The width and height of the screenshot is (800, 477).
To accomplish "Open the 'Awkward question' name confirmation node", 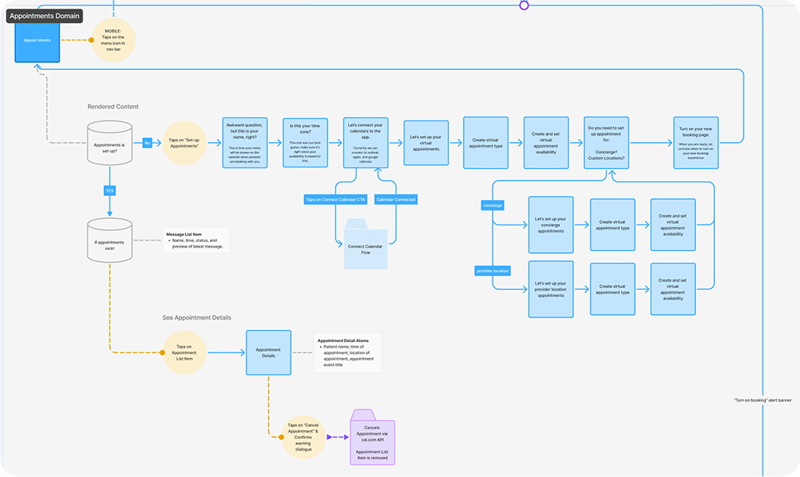I will [x=245, y=143].
